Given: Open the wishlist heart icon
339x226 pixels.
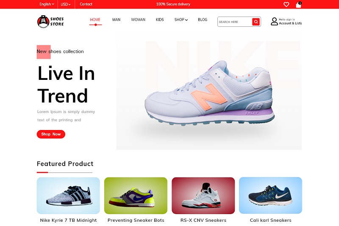Looking at the screenshot, I should 286,4.
